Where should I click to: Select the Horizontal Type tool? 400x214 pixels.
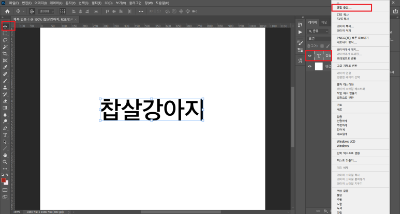point(5,135)
